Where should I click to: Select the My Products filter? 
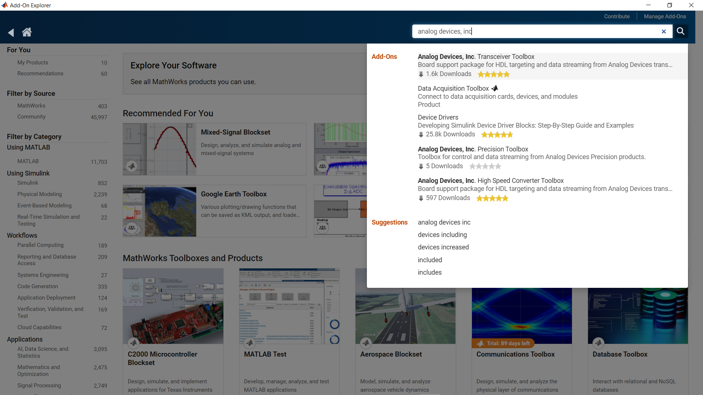click(x=33, y=62)
